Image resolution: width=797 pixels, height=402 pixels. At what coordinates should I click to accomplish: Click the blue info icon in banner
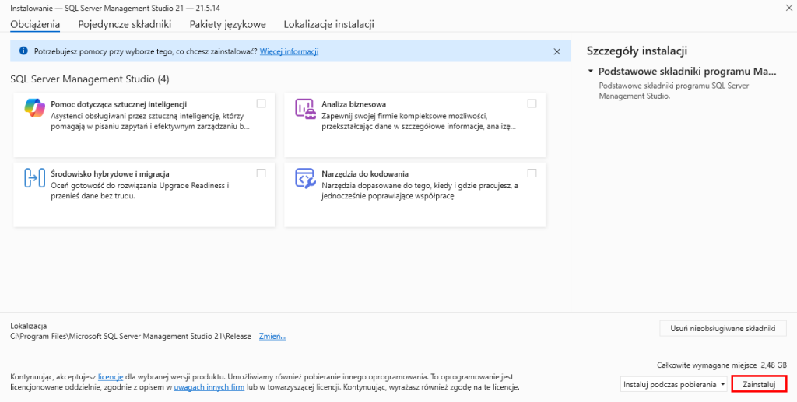(x=23, y=52)
